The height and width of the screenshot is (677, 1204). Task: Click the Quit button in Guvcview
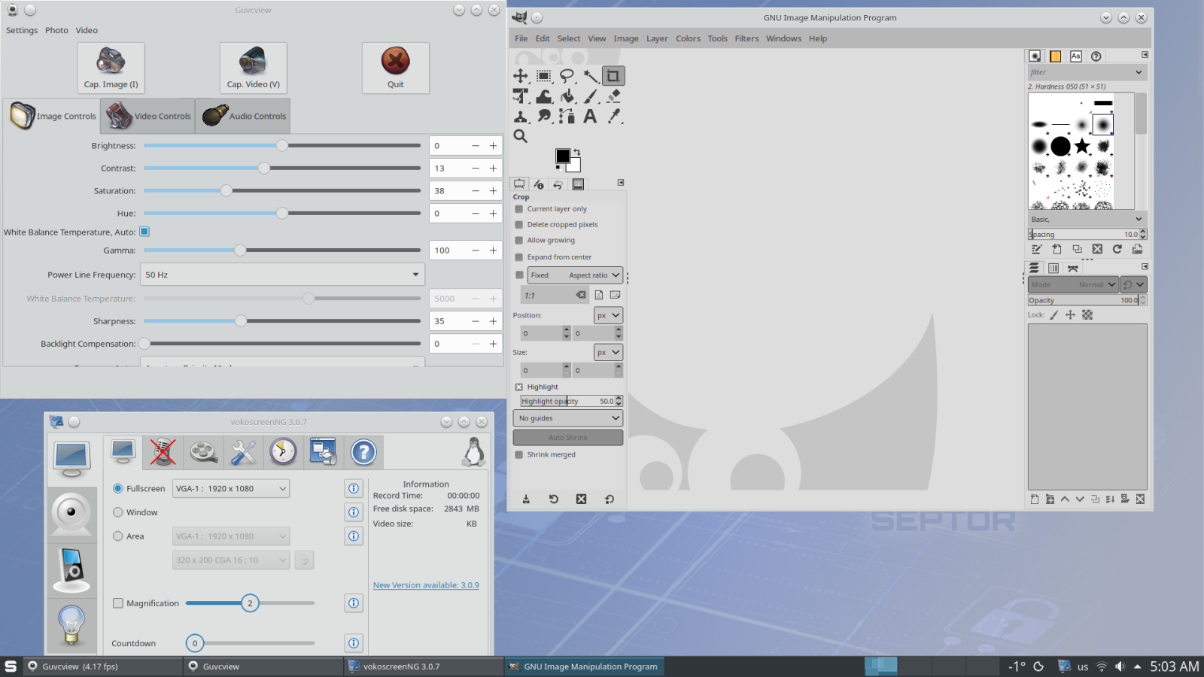tap(396, 68)
